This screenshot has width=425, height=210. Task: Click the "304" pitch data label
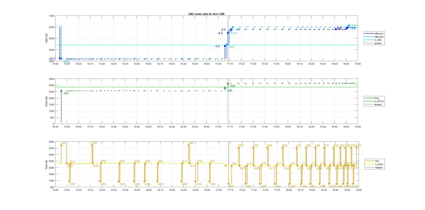click(x=66, y=93)
